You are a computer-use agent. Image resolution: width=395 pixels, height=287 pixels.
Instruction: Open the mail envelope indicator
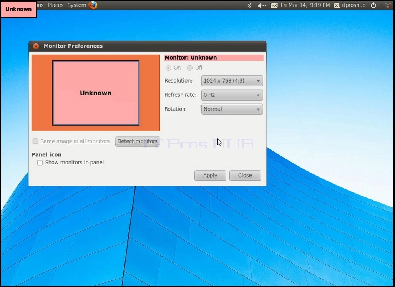pyautogui.click(x=274, y=5)
